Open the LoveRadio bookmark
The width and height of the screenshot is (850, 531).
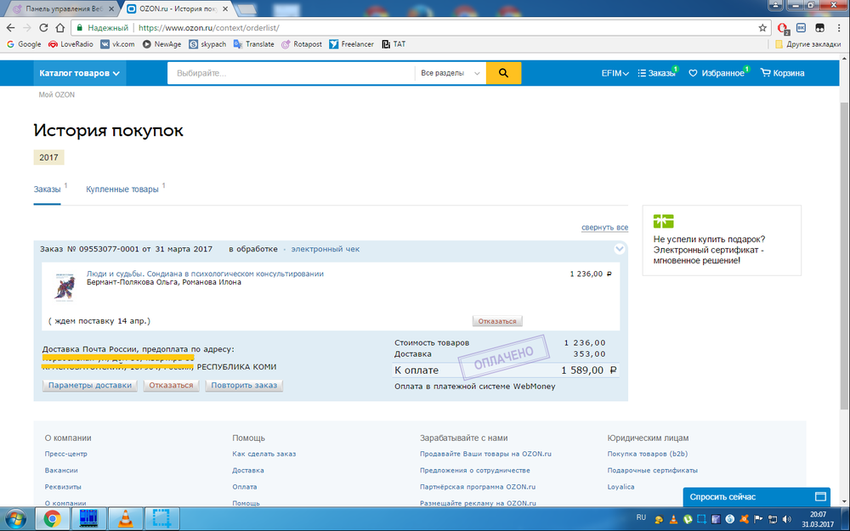tap(71, 44)
